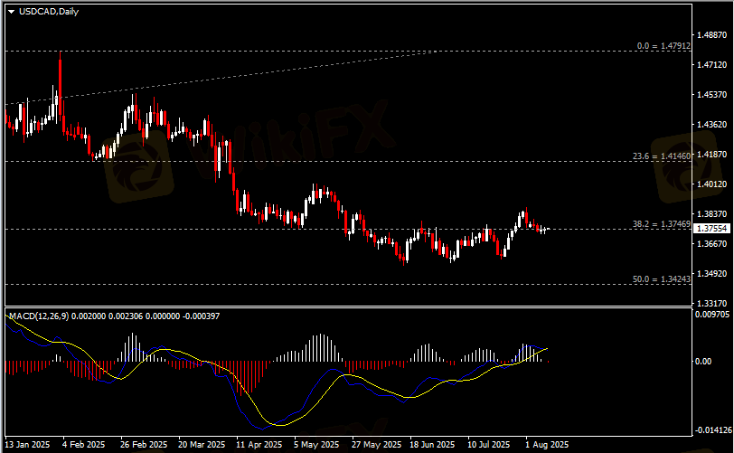Click the 13 Jan 2025 date marker
The height and width of the screenshot is (453, 734).
coord(27,444)
